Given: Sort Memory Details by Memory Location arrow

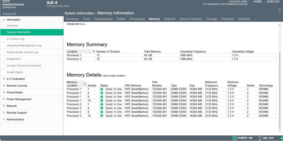Looking at the screenshot, I should click(x=85, y=84).
